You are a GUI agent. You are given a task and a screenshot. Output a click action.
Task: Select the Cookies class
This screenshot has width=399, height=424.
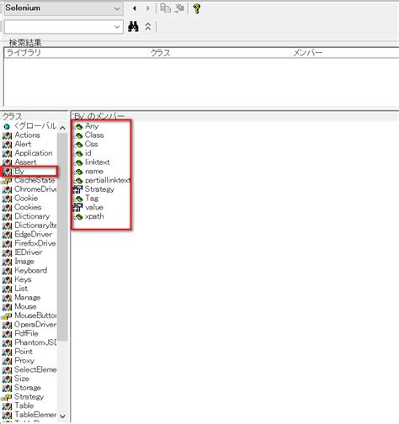22,207
